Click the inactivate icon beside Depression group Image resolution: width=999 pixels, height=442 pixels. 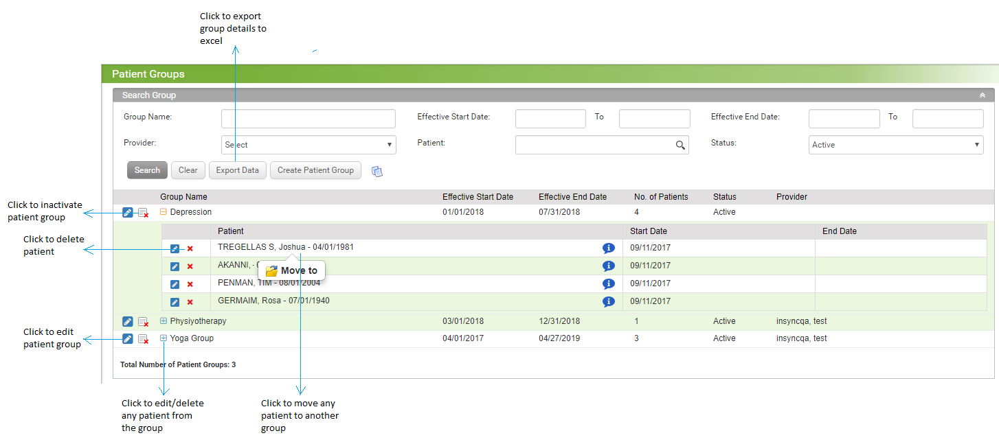[144, 212]
